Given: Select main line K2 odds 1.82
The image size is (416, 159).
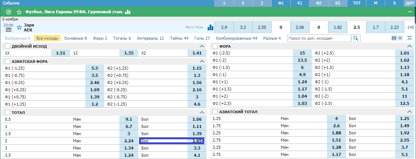Looking at the screenshot, I should point(338,27).
